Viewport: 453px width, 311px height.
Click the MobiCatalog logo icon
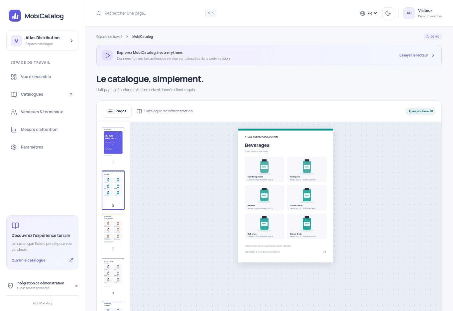tap(15, 16)
